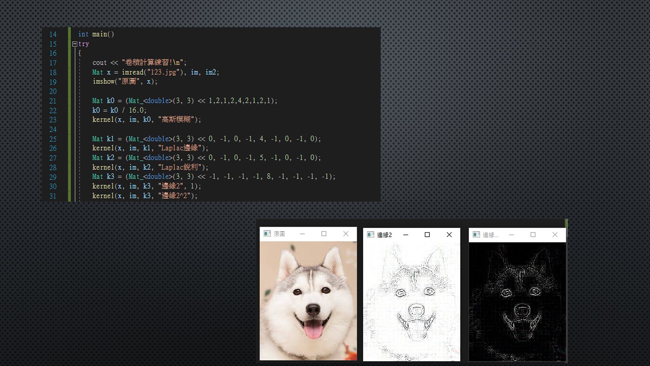
Task: Close the black edge image window
Action: [555, 235]
